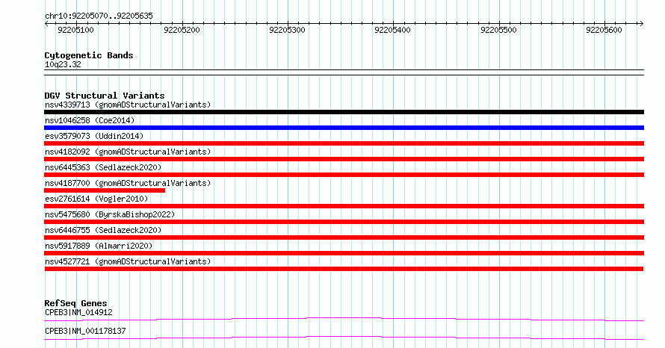The image size is (665, 348).
Task: Click ruler position 92205500
Action: pos(498,30)
